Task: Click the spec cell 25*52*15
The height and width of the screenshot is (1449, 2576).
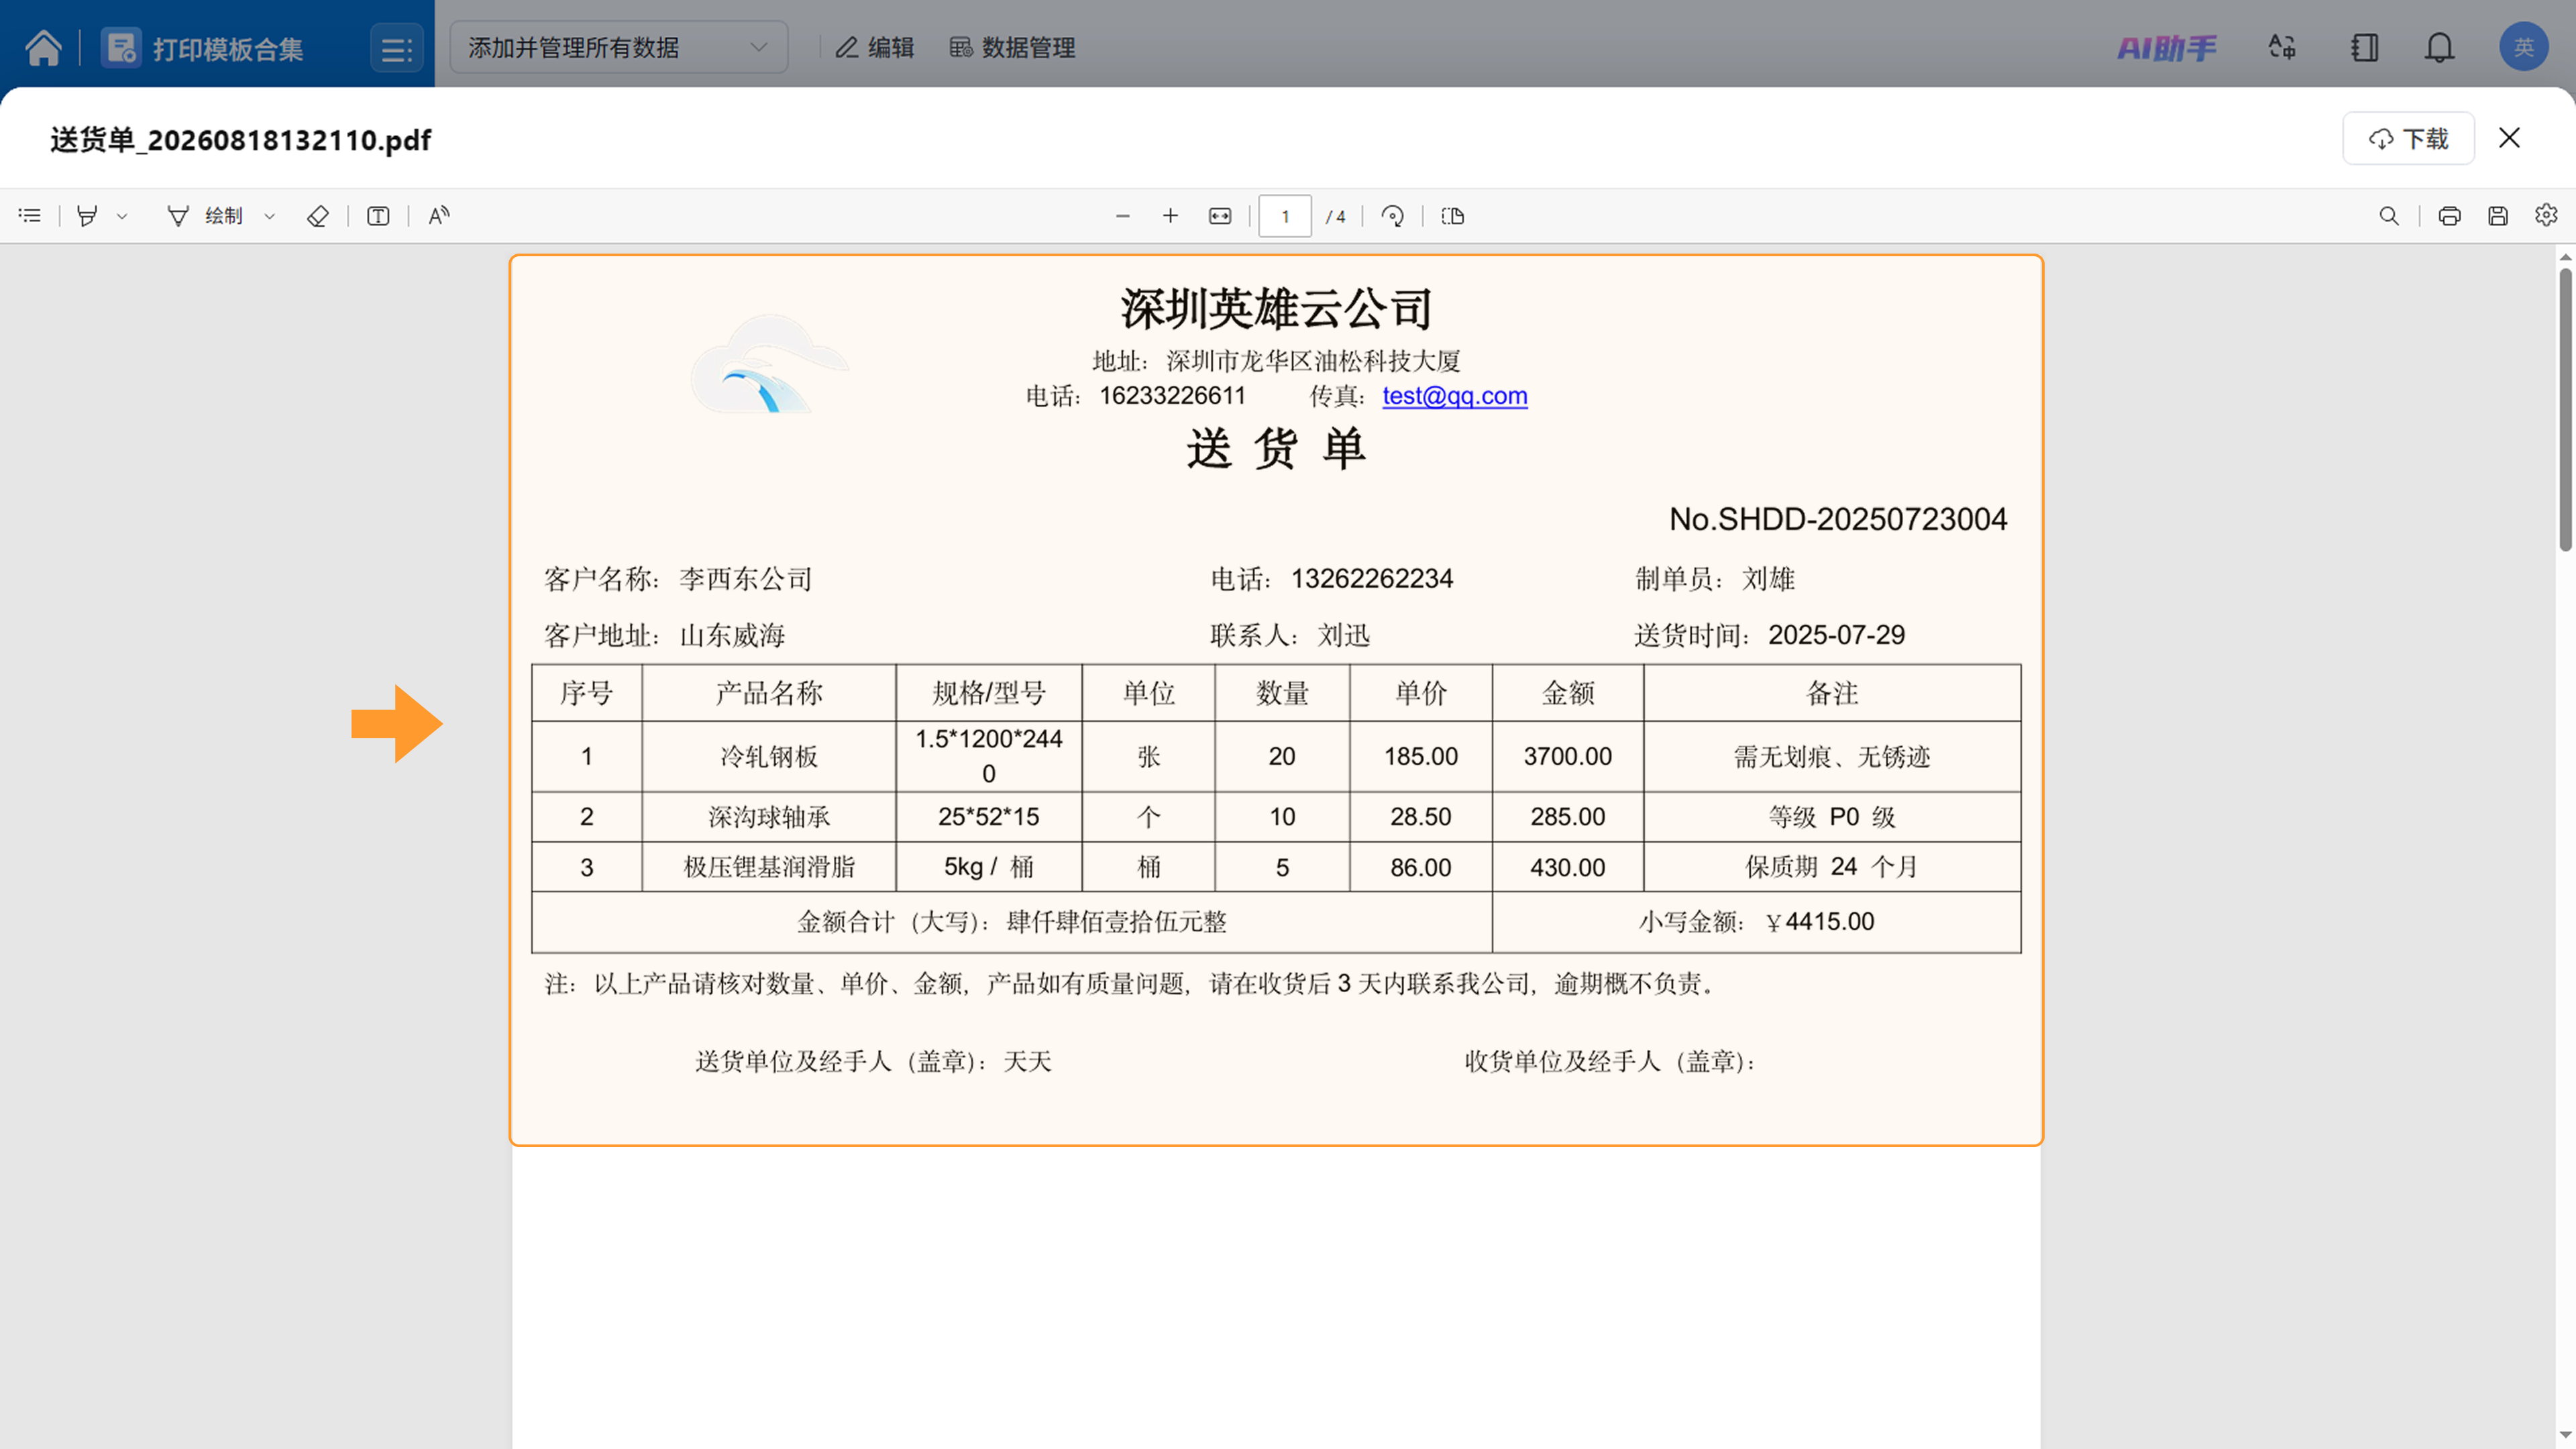Action: pyautogui.click(x=989, y=817)
